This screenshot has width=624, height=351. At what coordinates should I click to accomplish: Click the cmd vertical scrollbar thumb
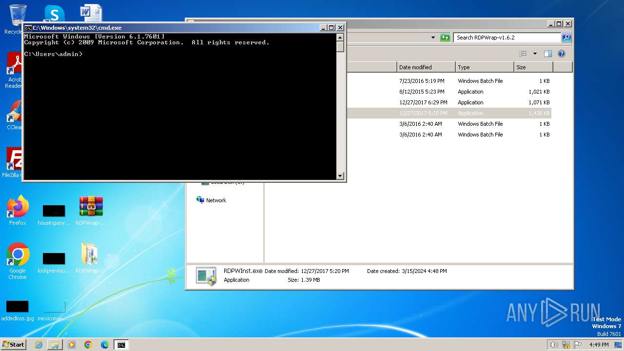340,47
